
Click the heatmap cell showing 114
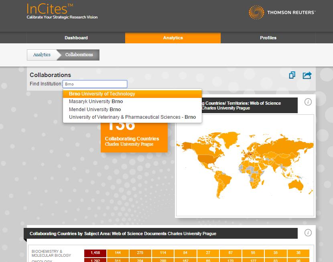tap(163, 253)
